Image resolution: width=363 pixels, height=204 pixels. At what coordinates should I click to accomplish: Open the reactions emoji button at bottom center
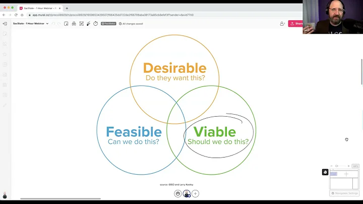pos(178,193)
